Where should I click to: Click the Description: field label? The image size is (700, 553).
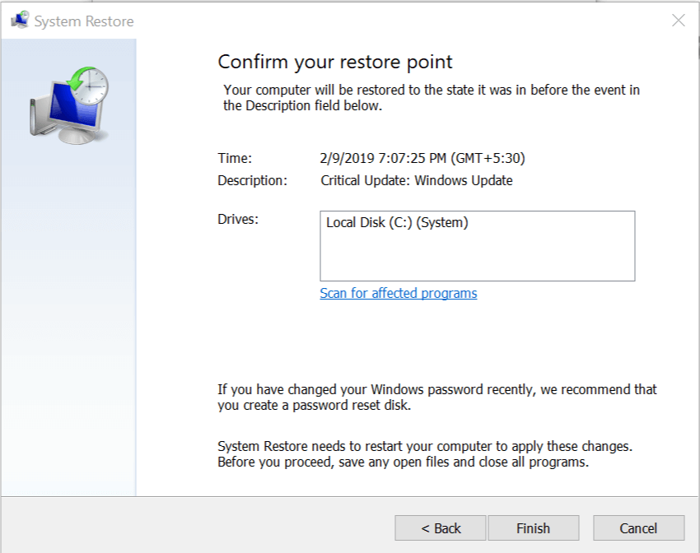point(252,180)
